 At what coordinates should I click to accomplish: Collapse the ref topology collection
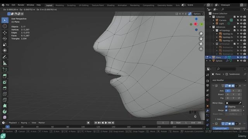pos(214,31)
